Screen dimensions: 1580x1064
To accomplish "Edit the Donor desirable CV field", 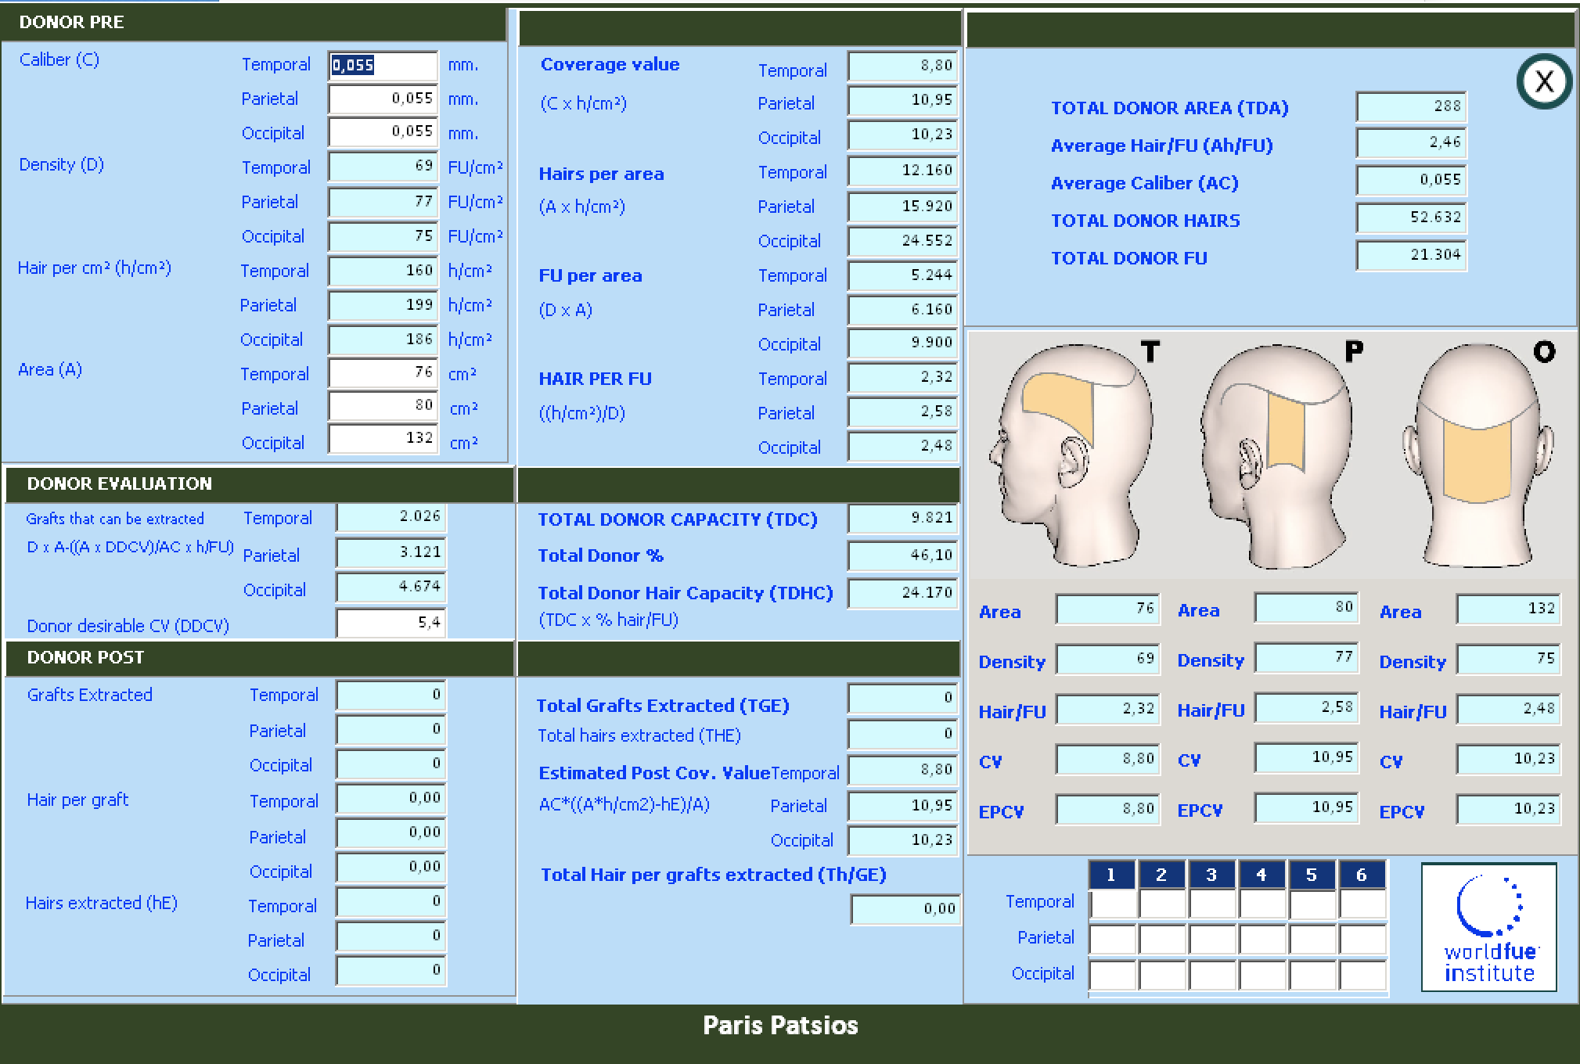I will [x=391, y=624].
